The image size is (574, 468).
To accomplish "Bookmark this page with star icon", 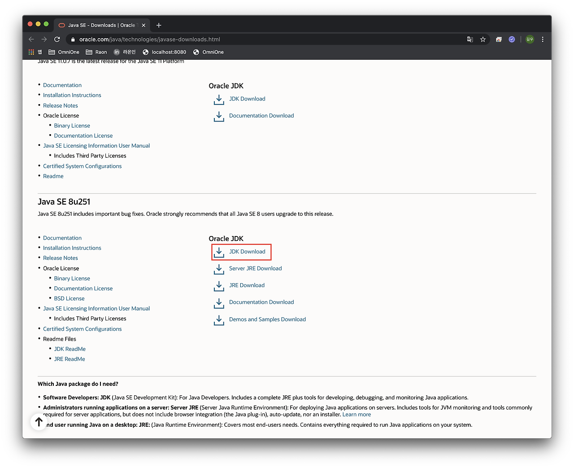I will coord(483,39).
